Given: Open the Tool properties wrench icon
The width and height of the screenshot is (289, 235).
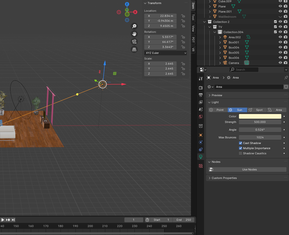Looking at the screenshot, I should click(x=201, y=78).
